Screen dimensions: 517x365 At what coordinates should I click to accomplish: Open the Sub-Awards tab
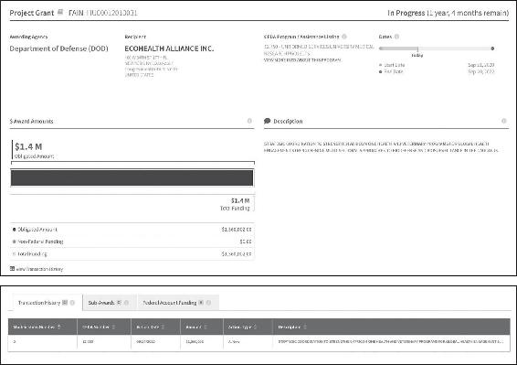[110, 303]
